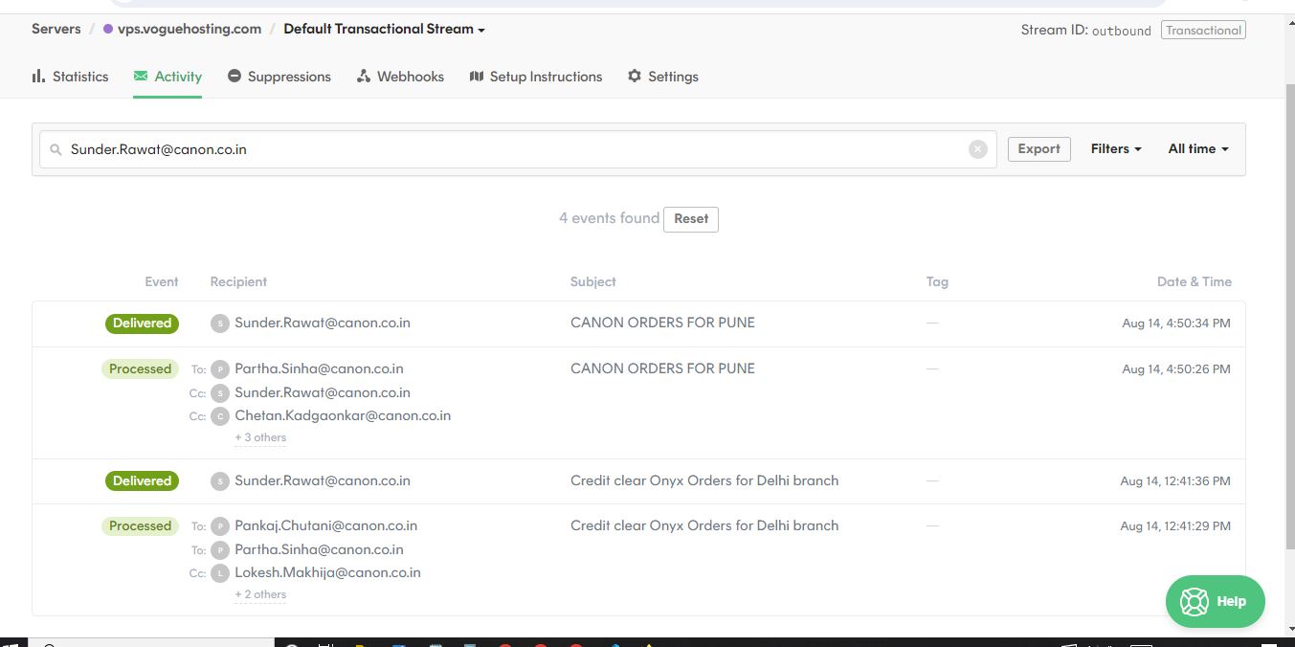Click the 'Aug 14, 4:50:34 PM' timestamp
This screenshot has width=1295, height=647.
(1176, 323)
